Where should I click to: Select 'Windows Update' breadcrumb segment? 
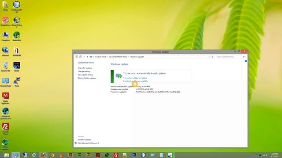pyautogui.click(x=137, y=57)
